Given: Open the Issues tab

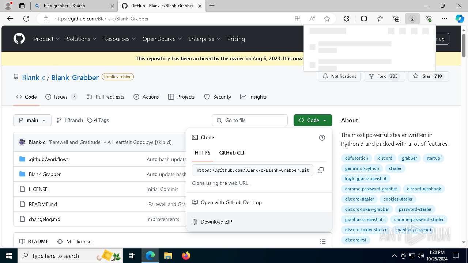Looking at the screenshot, I should tap(61, 97).
